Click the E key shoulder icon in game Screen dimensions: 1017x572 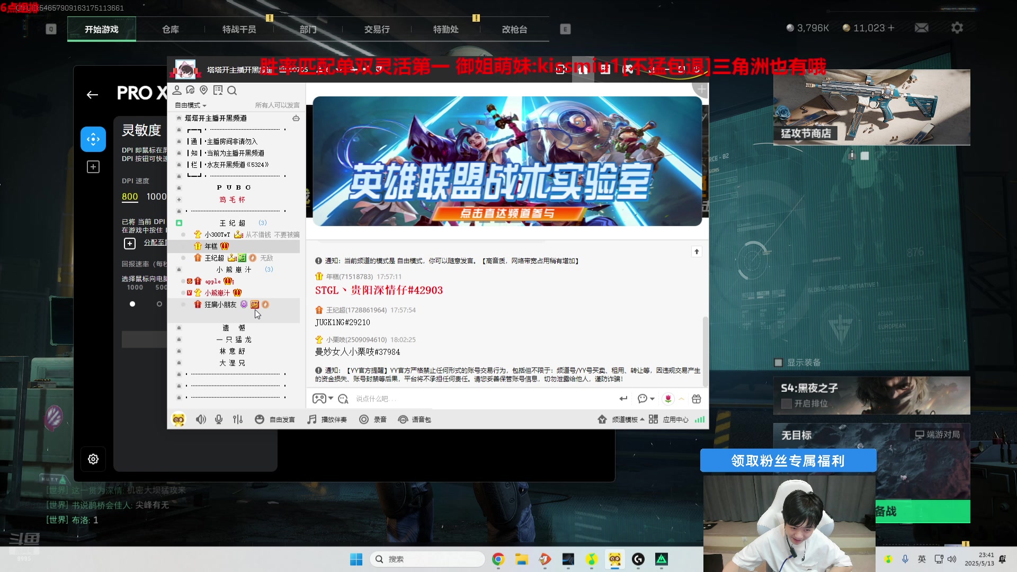[x=565, y=29]
